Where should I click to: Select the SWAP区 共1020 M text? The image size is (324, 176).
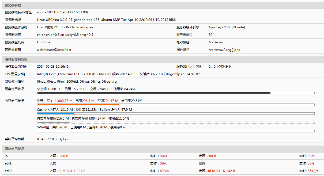[81, 127]
